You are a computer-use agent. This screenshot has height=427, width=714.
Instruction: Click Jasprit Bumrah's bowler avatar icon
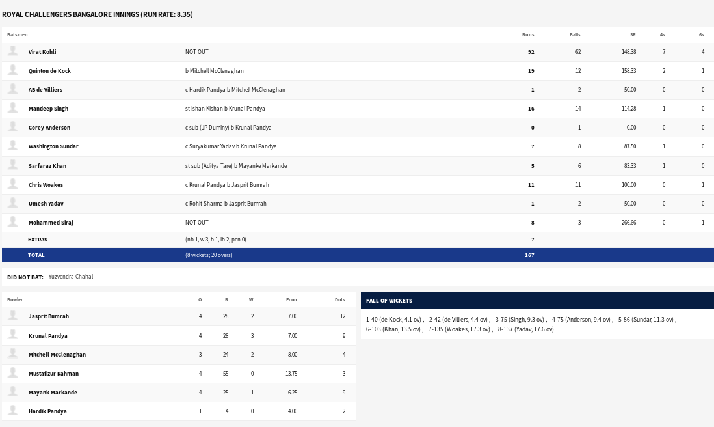(13, 315)
